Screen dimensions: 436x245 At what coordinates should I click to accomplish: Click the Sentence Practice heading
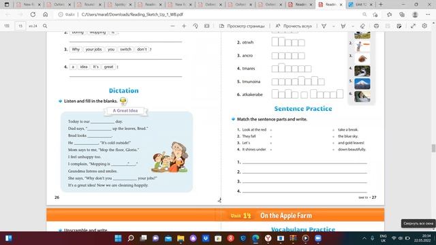pos(303,109)
